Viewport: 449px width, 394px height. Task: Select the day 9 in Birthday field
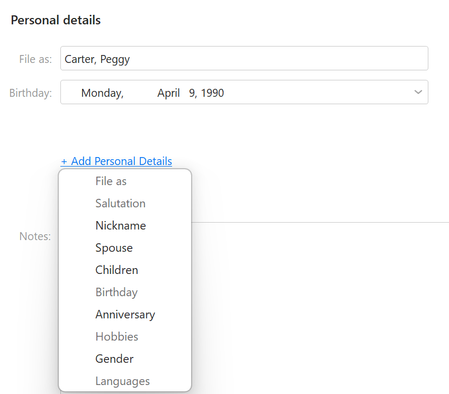(192, 93)
